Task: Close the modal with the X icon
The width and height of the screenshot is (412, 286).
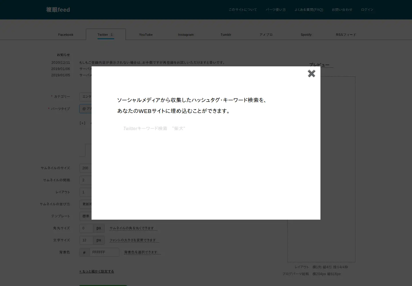Action: (x=311, y=74)
